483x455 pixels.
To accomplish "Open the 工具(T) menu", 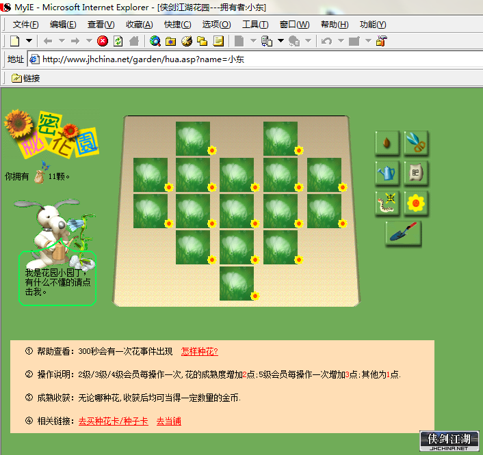I will [x=255, y=25].
